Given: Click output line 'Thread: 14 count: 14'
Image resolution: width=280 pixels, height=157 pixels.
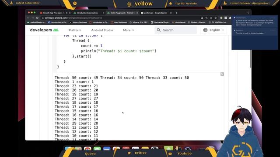Looking at the screenshot, I should [76, 119].
